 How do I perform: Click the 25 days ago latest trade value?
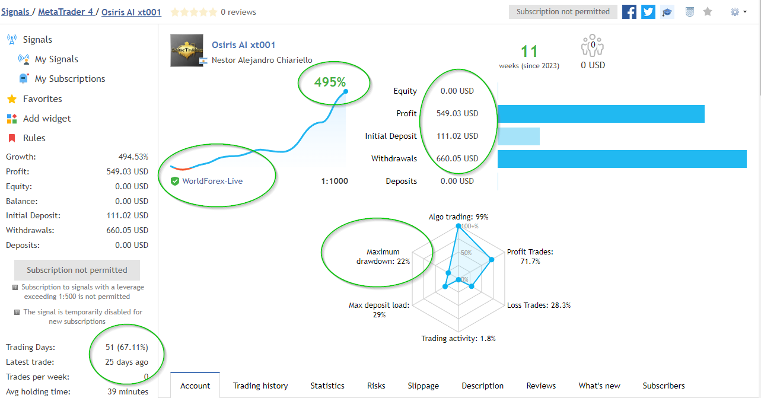[x=127, y=362]
